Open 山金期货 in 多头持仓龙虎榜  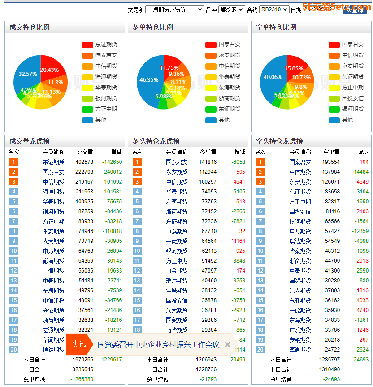click(177, 271)
